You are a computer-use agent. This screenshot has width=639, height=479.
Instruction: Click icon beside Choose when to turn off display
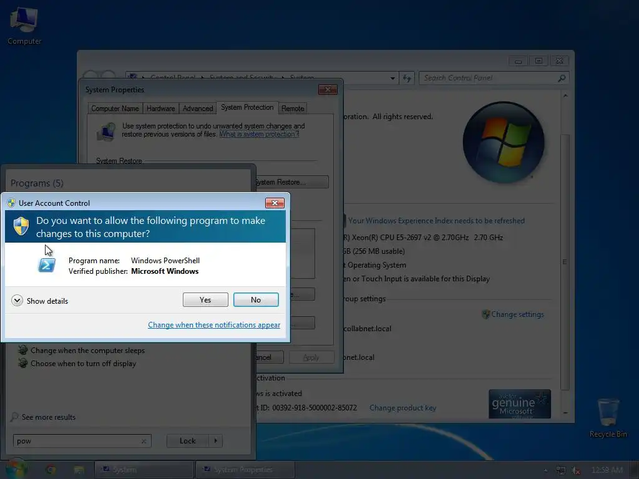(23, 363)
